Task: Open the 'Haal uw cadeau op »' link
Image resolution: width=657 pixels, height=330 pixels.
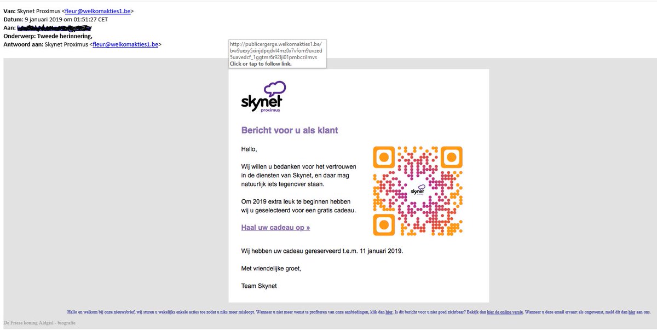Action: (x=275, y=227)
